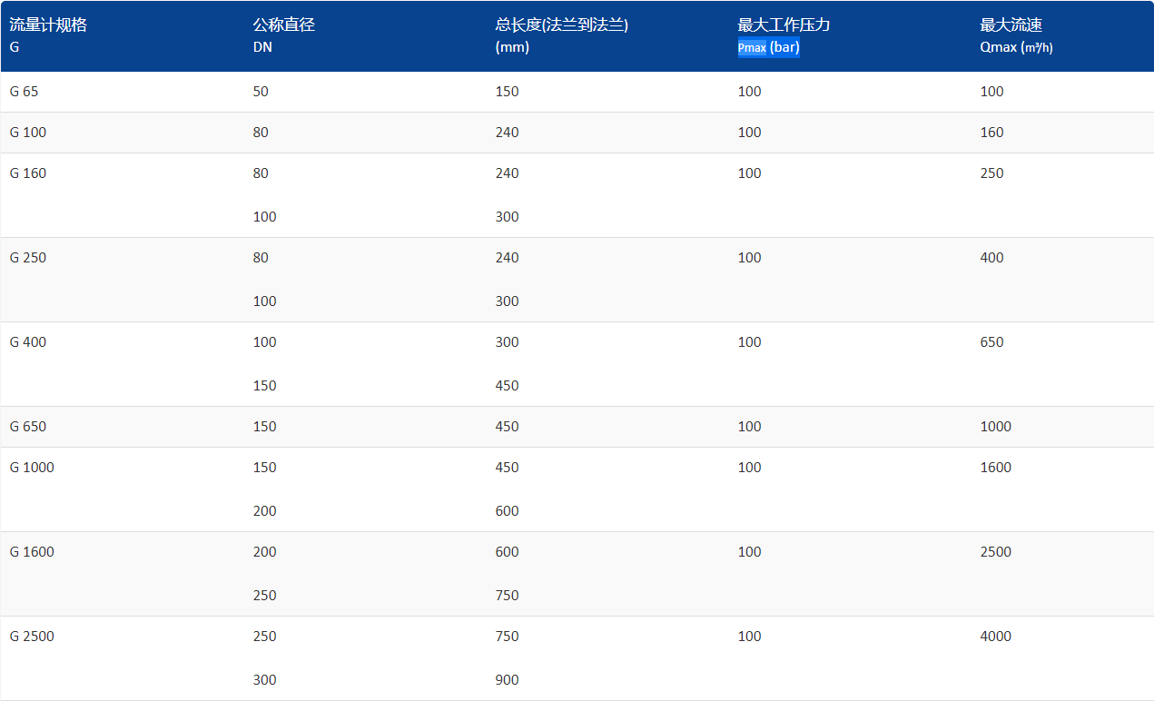
Task: Click DN value 50 in G 65 row
Action: click(261, 92)
